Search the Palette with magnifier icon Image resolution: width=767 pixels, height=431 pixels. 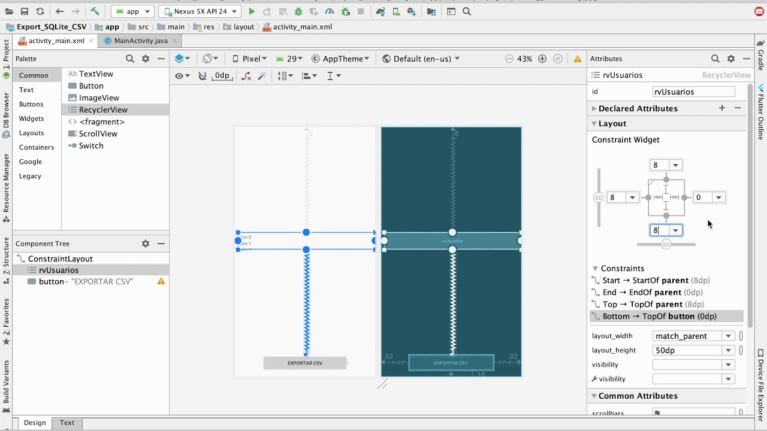coord(129,59)
